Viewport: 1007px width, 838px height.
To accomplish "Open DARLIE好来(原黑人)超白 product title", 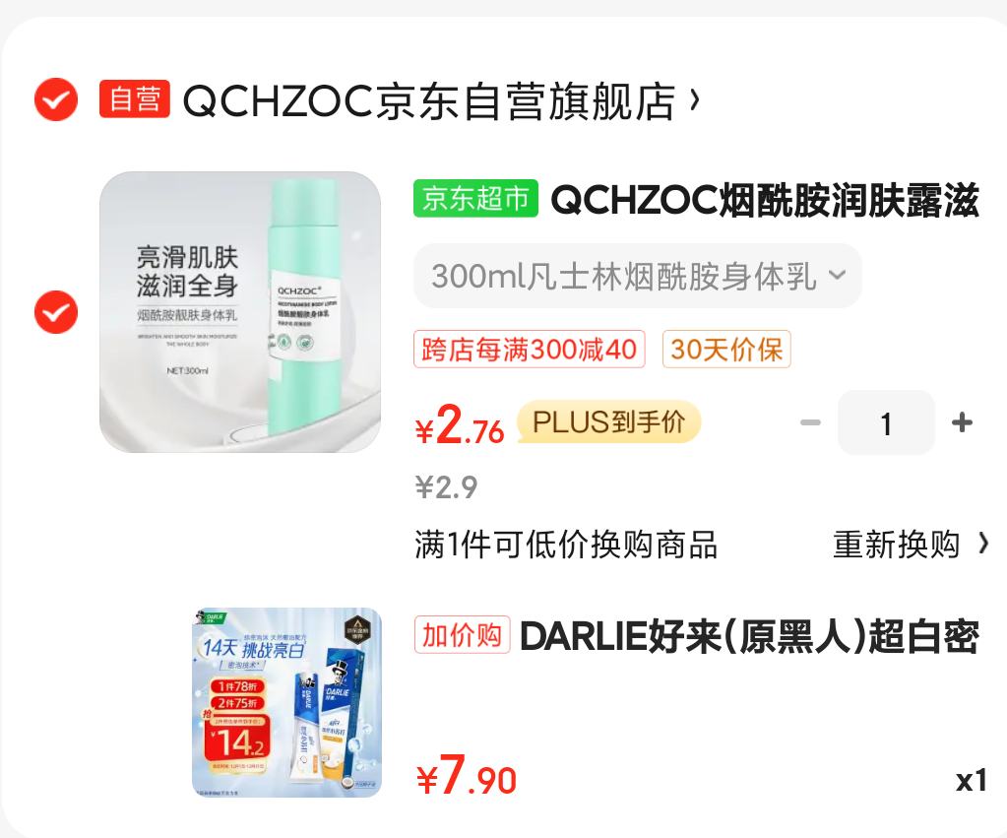I will click(x=749, y=636).
